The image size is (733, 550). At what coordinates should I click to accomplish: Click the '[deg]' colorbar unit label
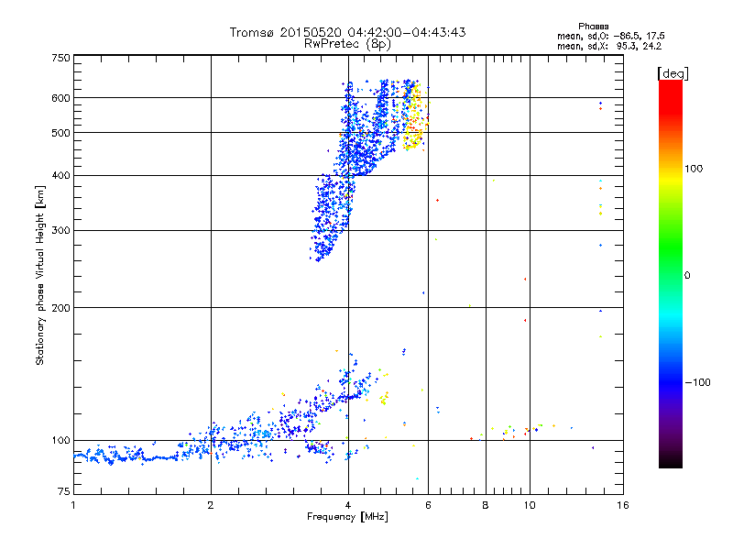point(673,73)
